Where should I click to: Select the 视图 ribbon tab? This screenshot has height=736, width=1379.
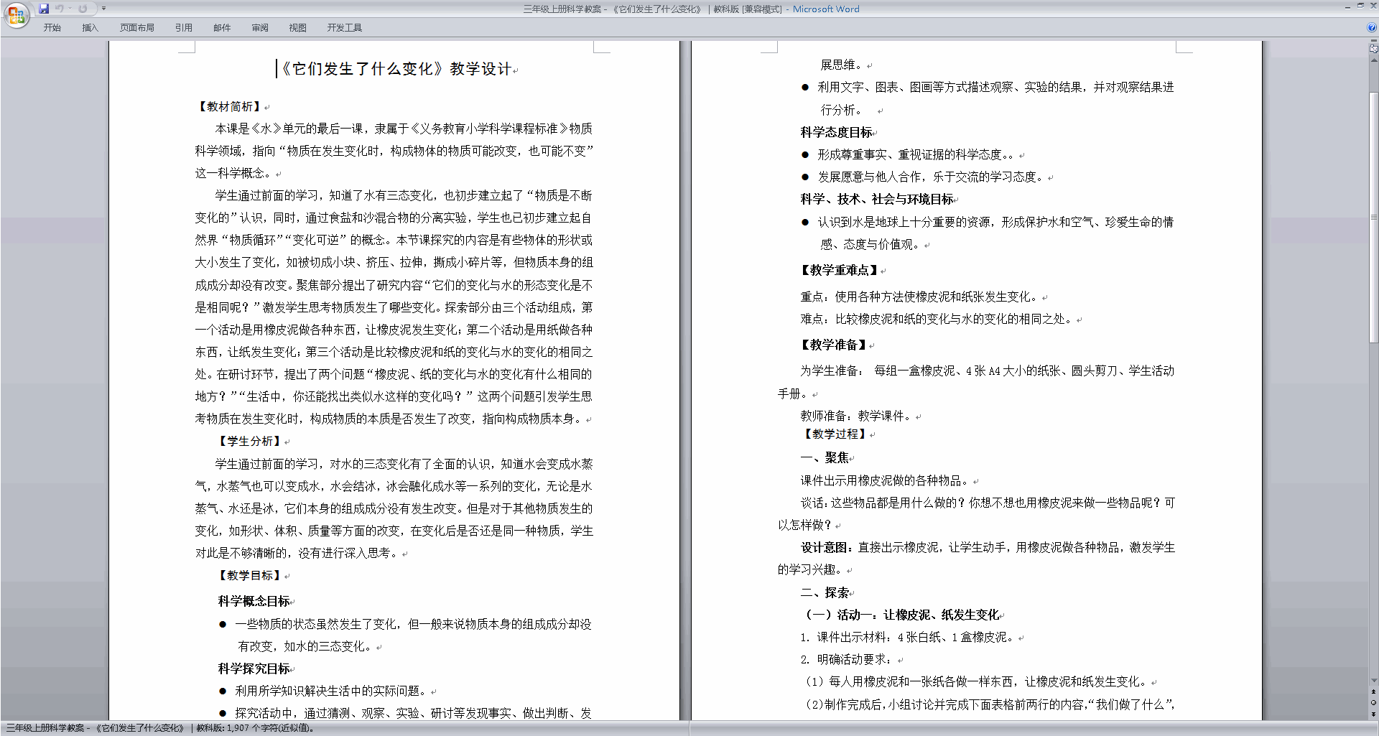298,28
